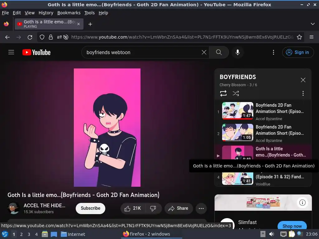The height and width of the screenshot is (239, 319).
Task: Open the taskbar start menu icon
Action: 5,234
